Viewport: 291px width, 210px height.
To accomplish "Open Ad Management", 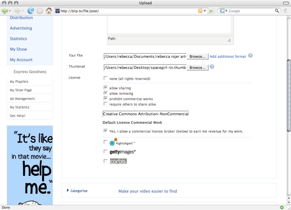I will click(22, 99).
